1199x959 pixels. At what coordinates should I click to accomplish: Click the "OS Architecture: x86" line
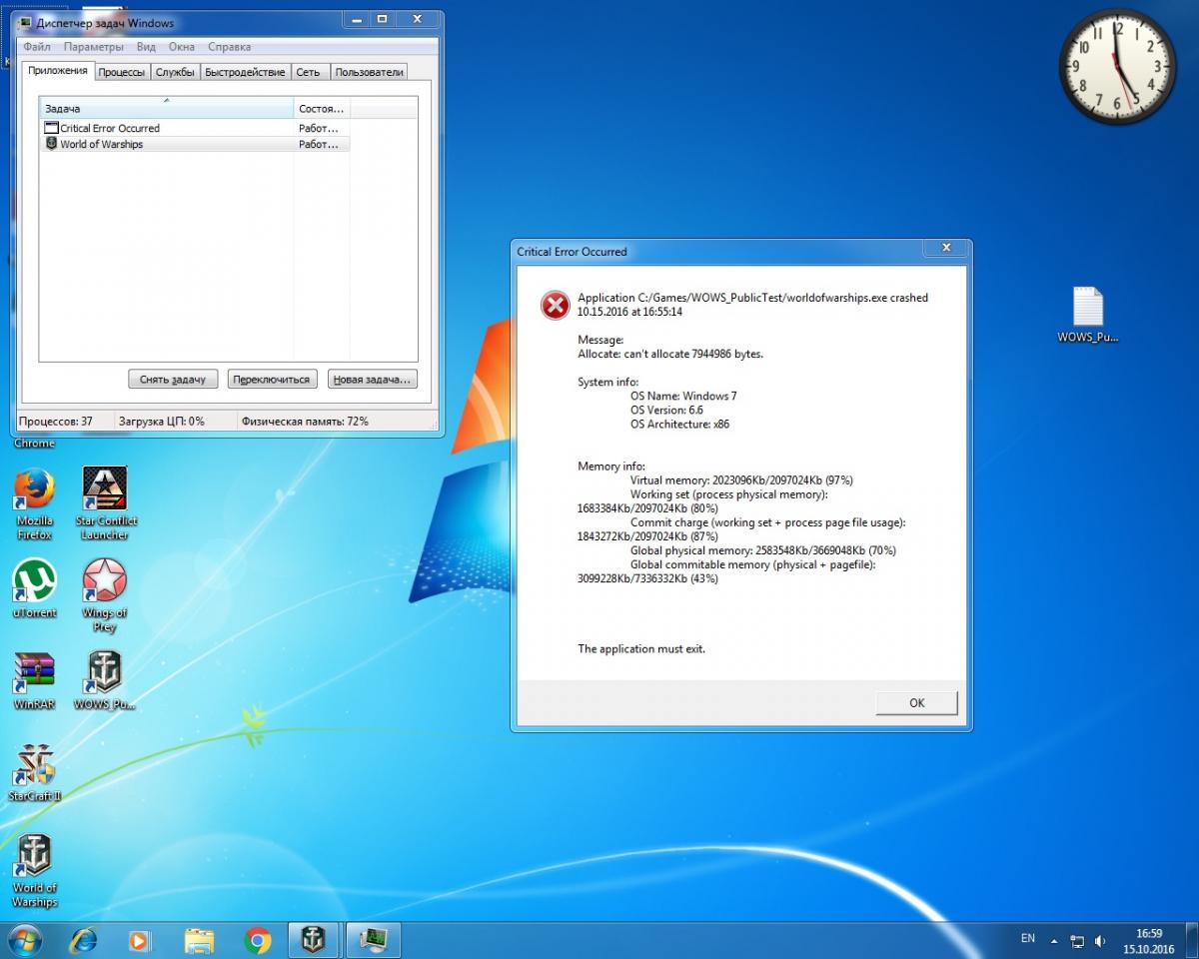tap(679, 424)
